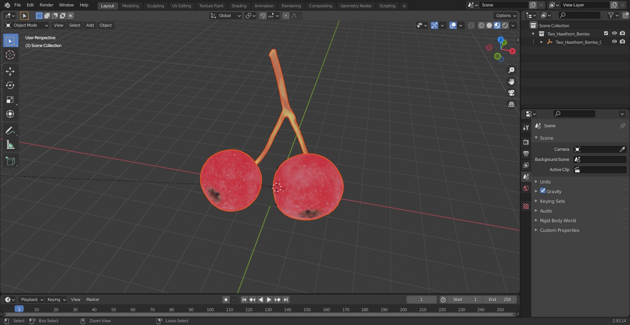630x325 pixels.
Task: Switch to rendered viewport shading
Action: [x=505, y=25]
